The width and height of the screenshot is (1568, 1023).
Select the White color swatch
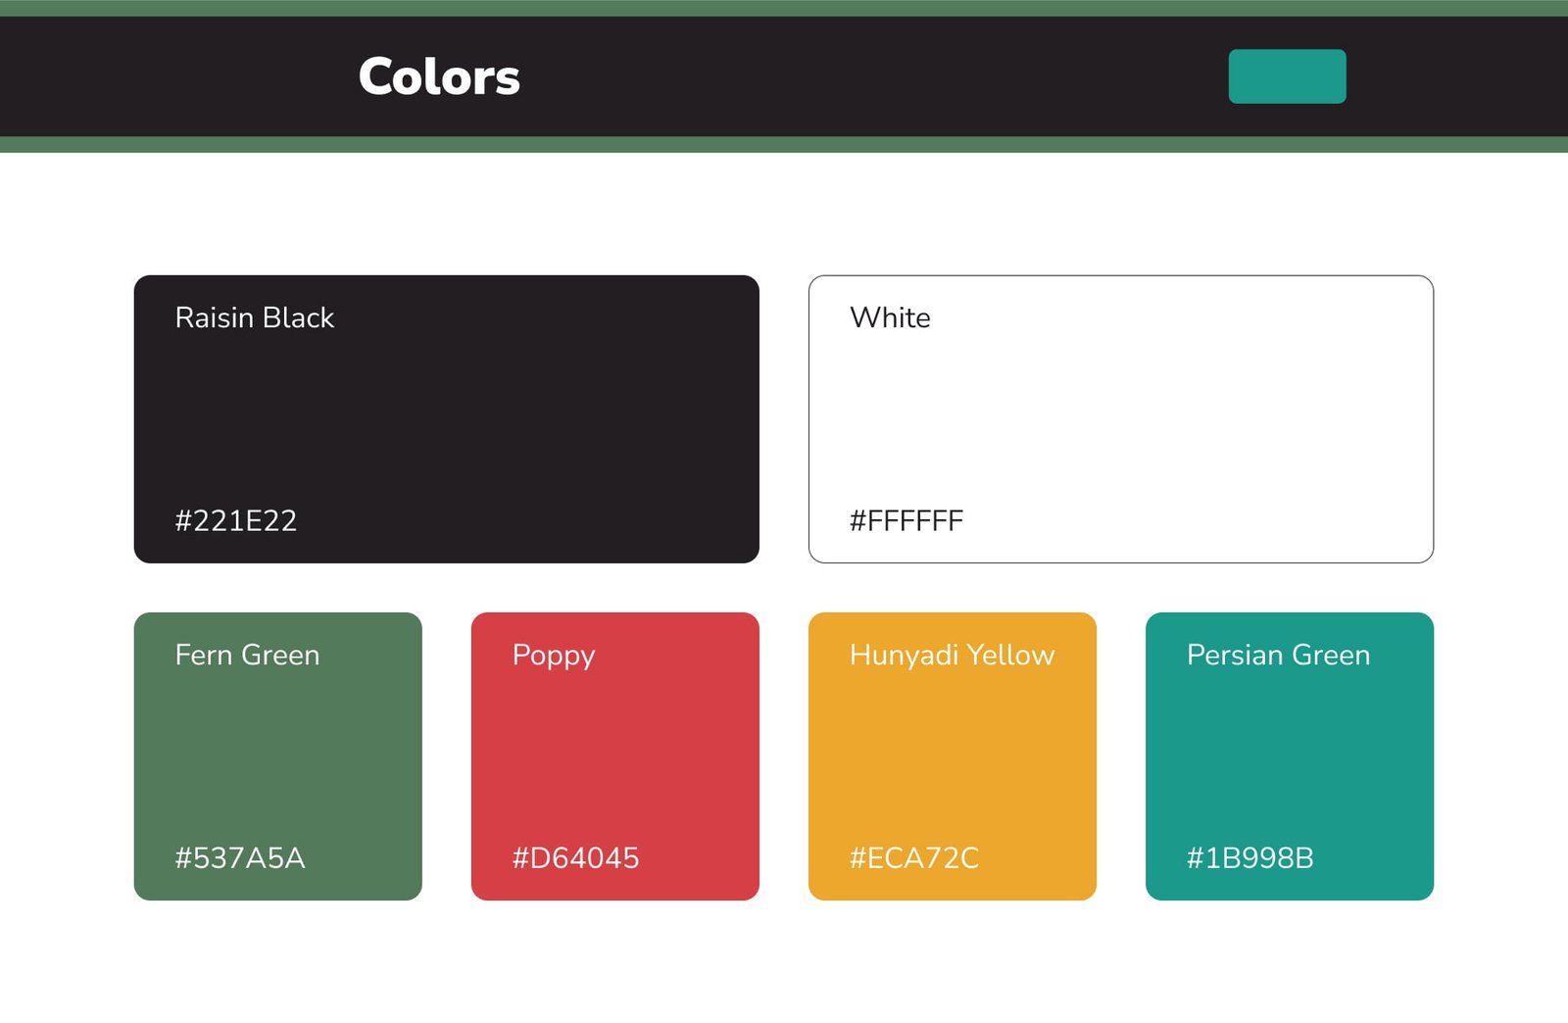[1120, 418]
